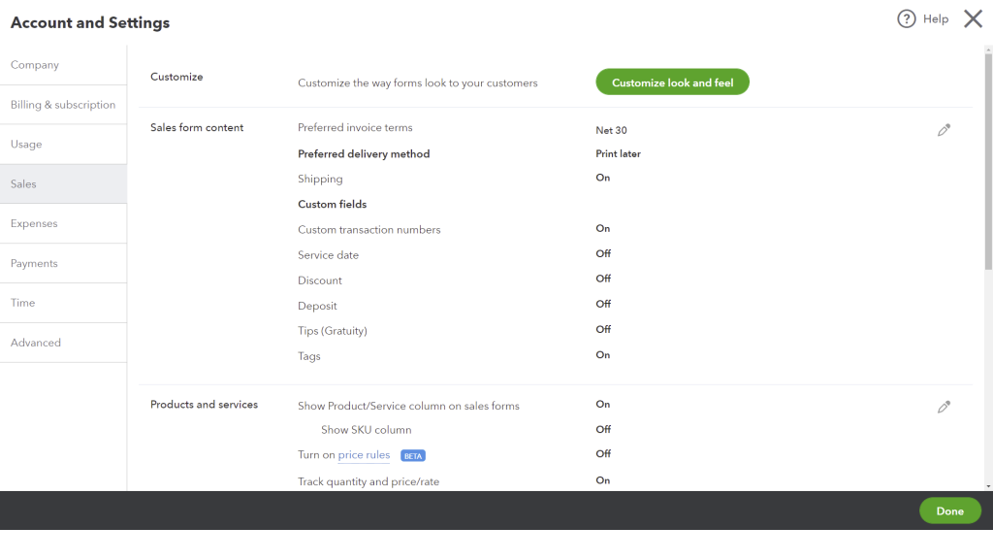
Task: Click the Shipping On setting value
Action: (603, 178)
